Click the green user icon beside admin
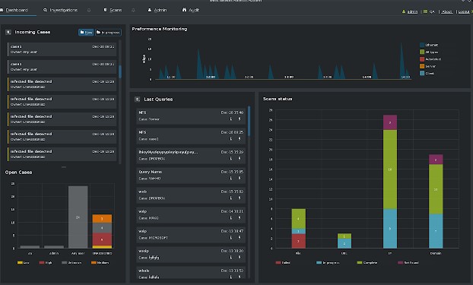 404,11
